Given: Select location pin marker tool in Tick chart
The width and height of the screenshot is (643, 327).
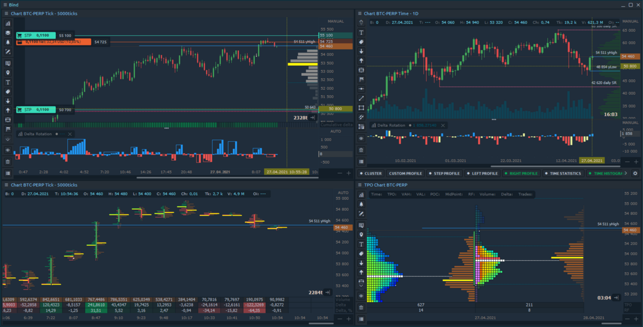Looking at the screenshot, I should click(8, 73).
